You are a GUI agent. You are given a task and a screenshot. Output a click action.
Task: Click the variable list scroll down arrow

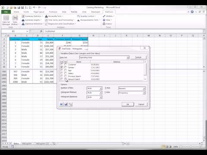click(145, 79)
